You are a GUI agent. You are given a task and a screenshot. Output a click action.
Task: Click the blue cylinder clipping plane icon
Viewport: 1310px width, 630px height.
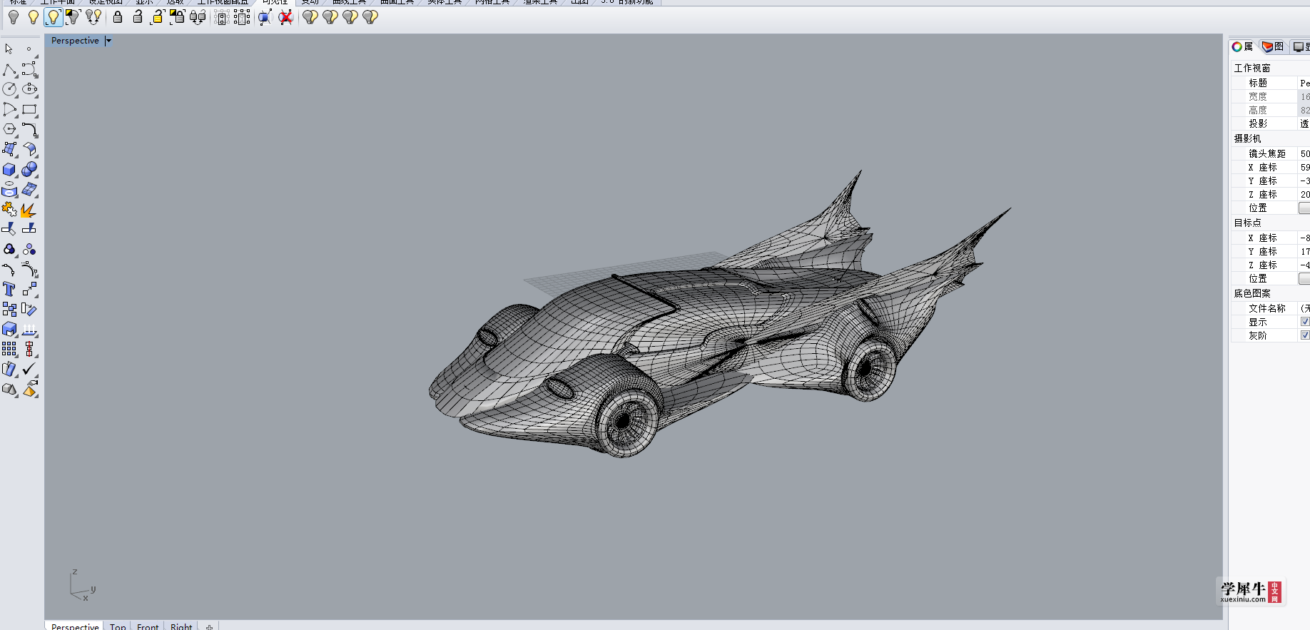(265, 17)
